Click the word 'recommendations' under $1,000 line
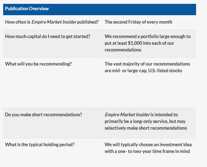Screen dimensions: 207x167 tap(123, 50)
